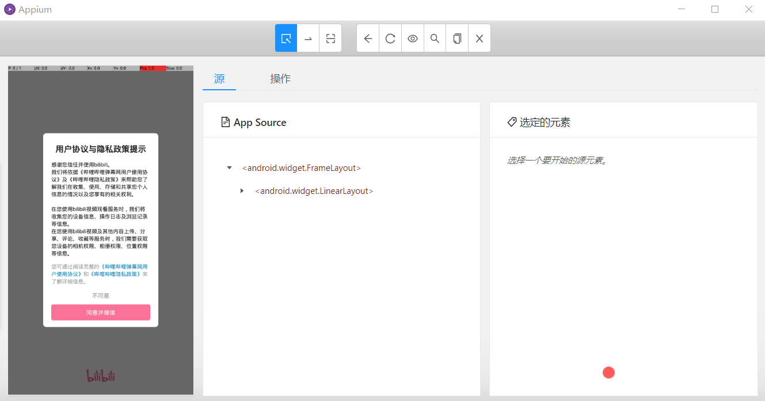Switch to the 源 tab

[219, 79]
